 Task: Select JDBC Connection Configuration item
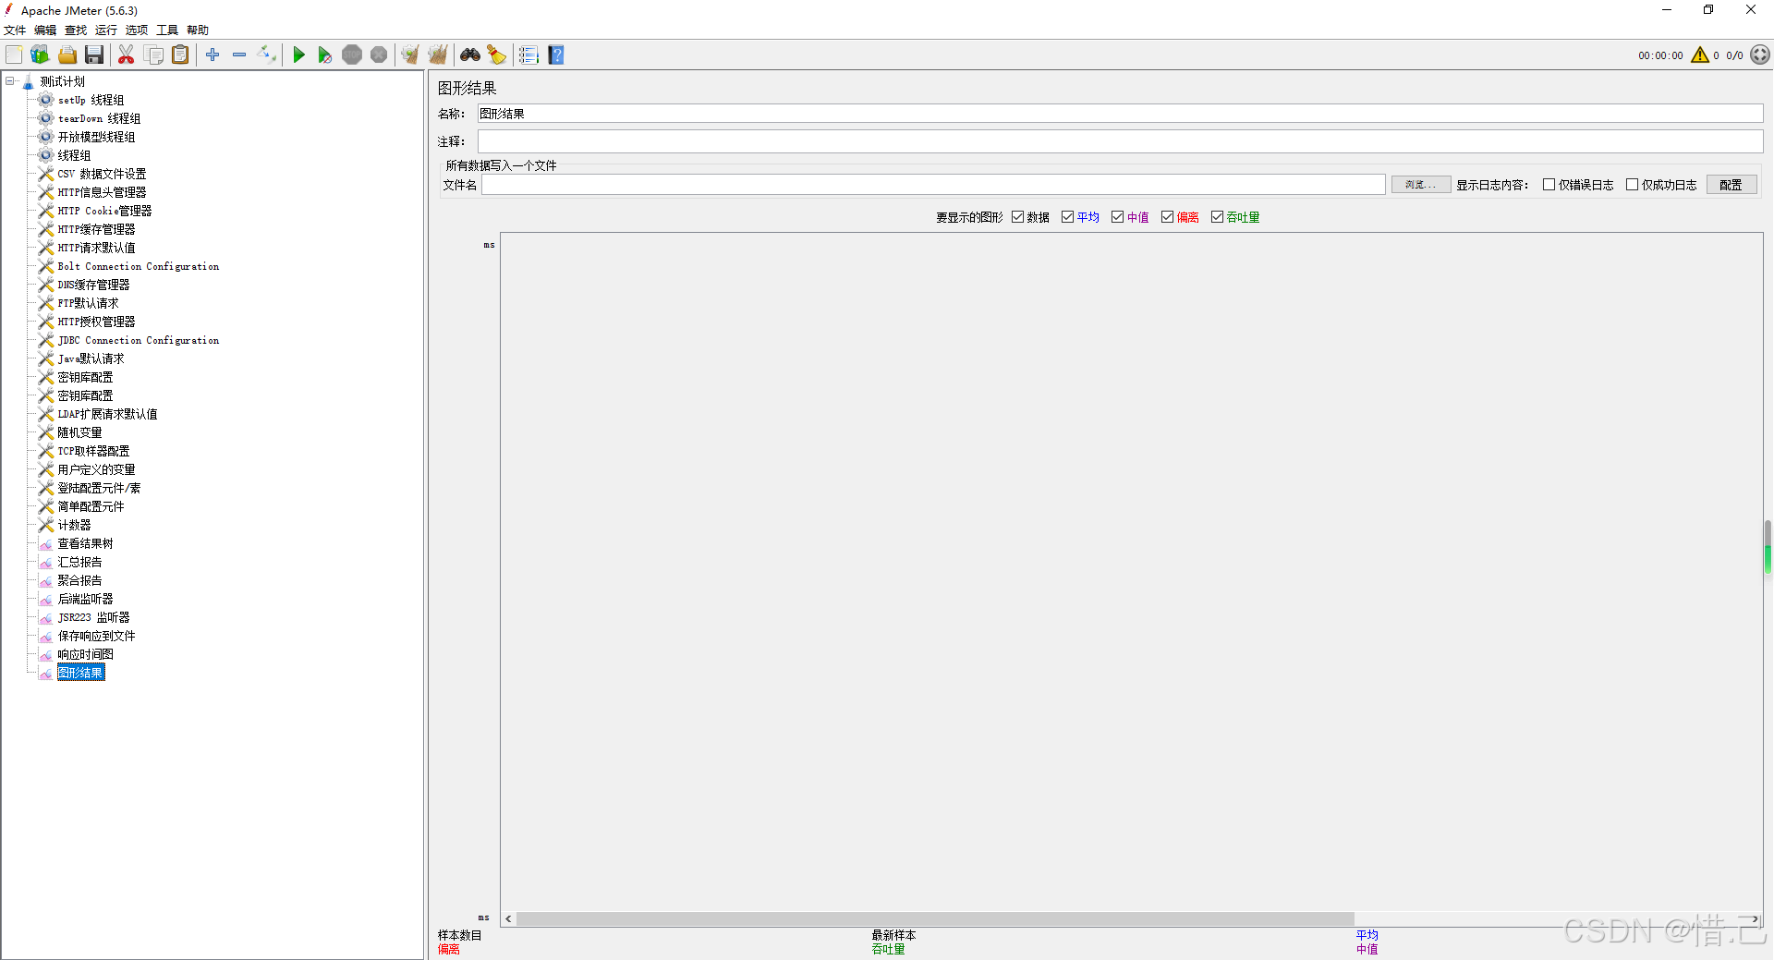pos(139,340)
